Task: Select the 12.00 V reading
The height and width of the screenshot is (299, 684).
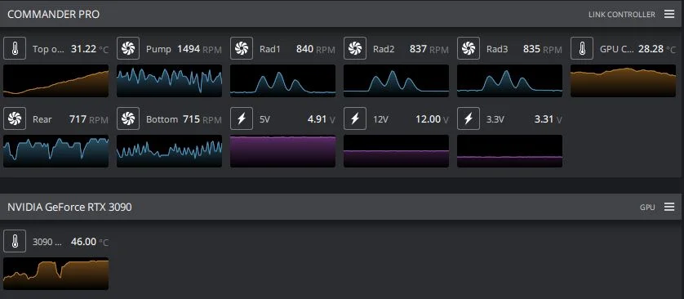Action: pyautogui.click(x=432, y=119)
